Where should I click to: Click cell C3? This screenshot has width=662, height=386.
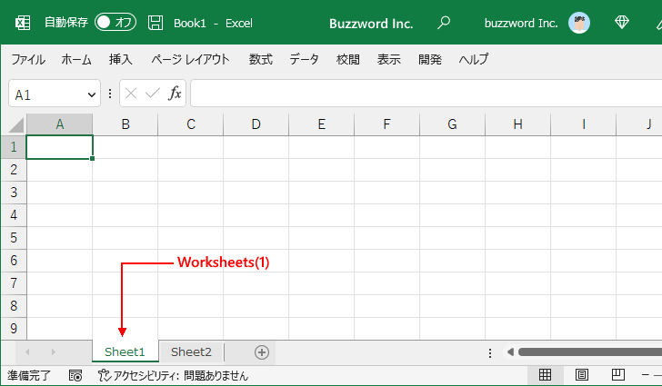click(x=190, y=193)
